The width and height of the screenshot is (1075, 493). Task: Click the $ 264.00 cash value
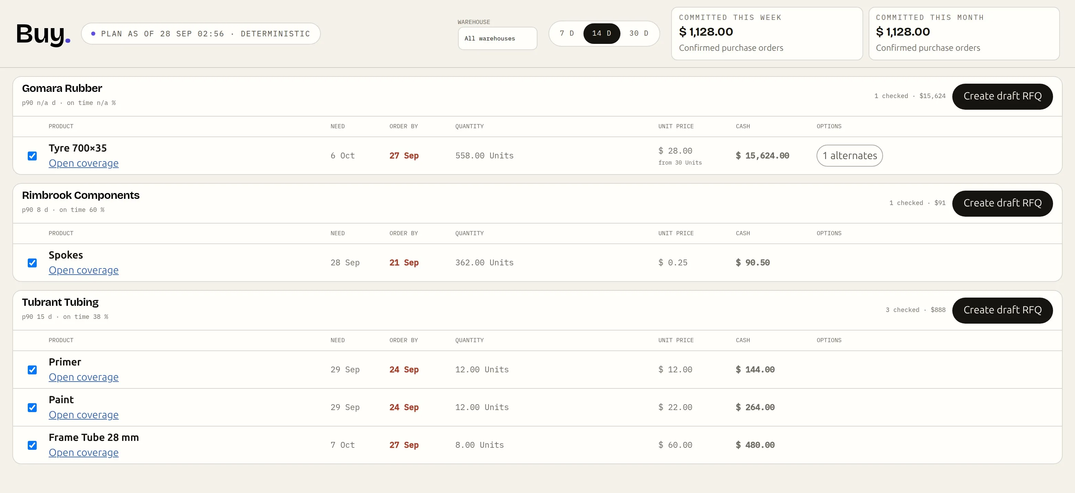[x=755, y=407]
